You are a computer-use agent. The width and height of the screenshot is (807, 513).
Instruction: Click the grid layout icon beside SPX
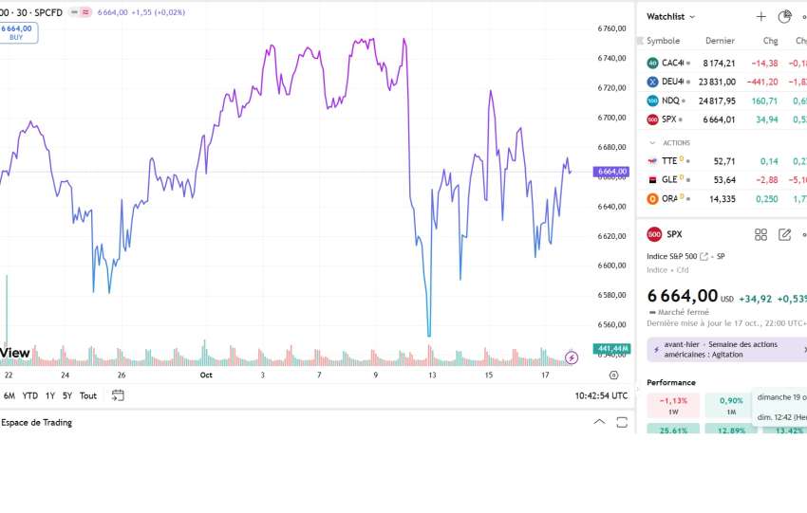point(760,234)
